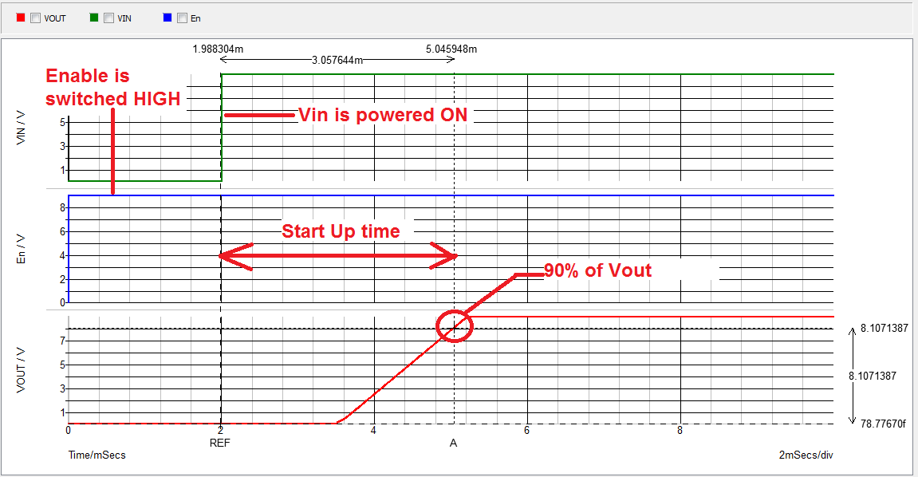Select the REF cursor label
Screen dimensions: 918x477
coord(220,443)
